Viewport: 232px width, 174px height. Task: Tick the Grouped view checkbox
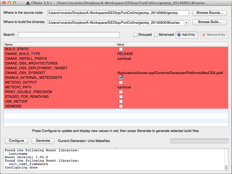(x=135, y=35)
